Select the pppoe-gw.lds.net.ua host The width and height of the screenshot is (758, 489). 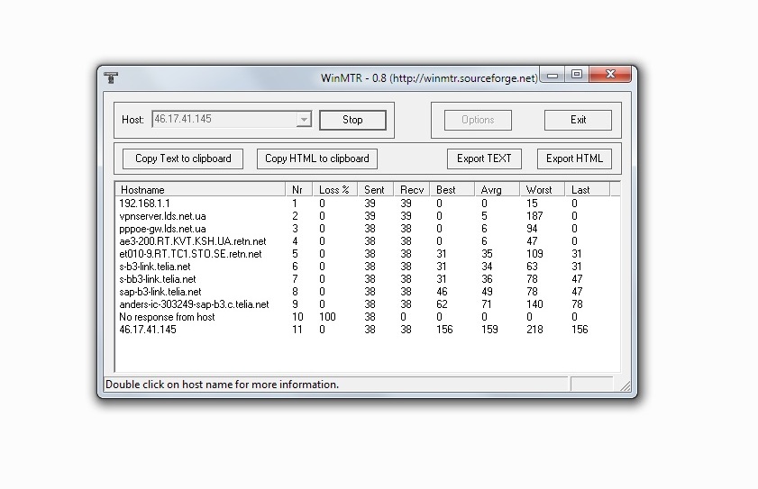click(x=162, y=229)
